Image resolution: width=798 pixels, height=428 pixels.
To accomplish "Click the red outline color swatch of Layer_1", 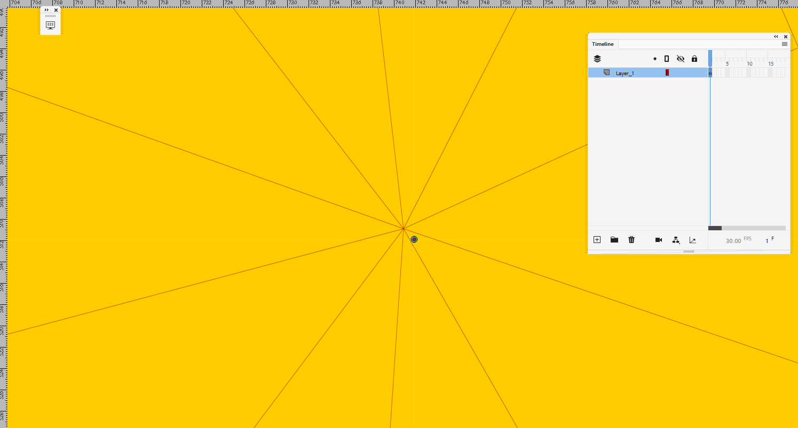I will pos(667,72).
